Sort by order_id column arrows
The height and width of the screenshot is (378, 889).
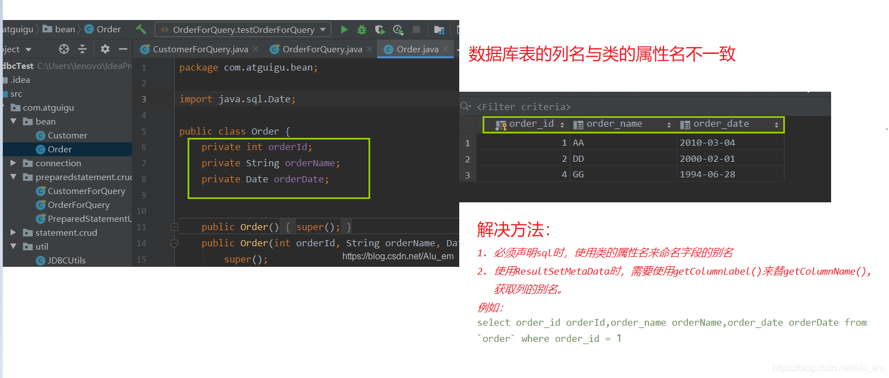tap(562, 125)
